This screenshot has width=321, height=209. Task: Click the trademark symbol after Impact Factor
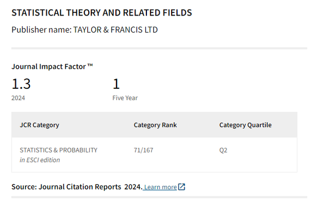click(x=90, y=65)
